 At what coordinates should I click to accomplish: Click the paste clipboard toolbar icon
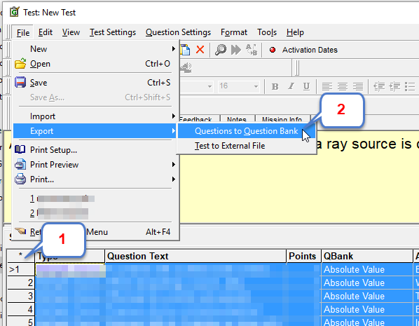coord(185,50)
